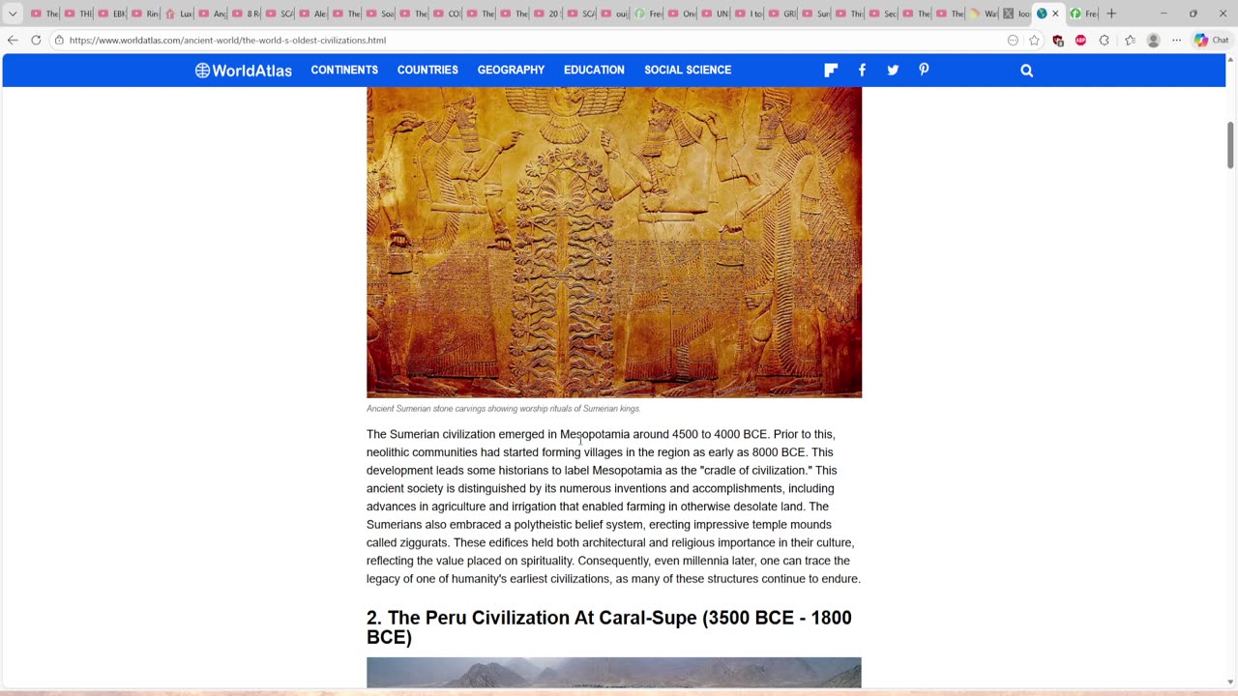1238x696 pixels.
Task: Switch to the 'EBK' YouTube tab
Action: [x=111, y=14]
